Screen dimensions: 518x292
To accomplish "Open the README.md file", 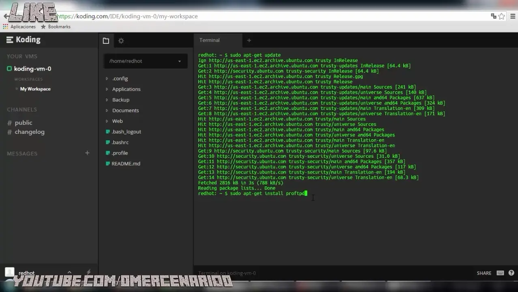I will pos(126,163).
